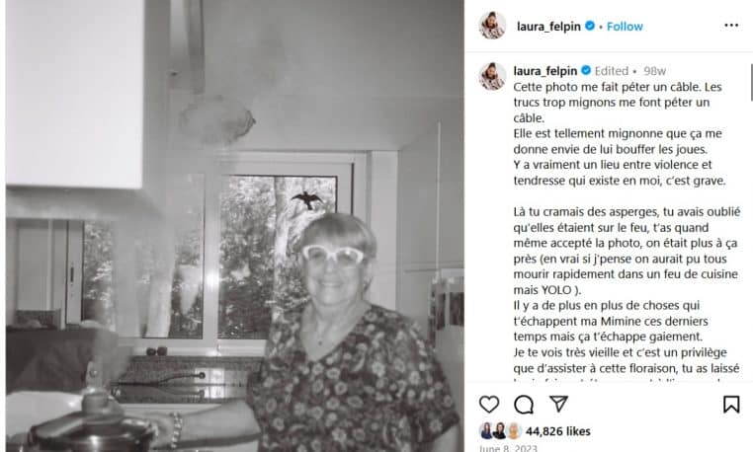The height and width of the screenshot is (452, 753).
Task: Share the post via paper plane icon
Action: click(x=558, y=404)
